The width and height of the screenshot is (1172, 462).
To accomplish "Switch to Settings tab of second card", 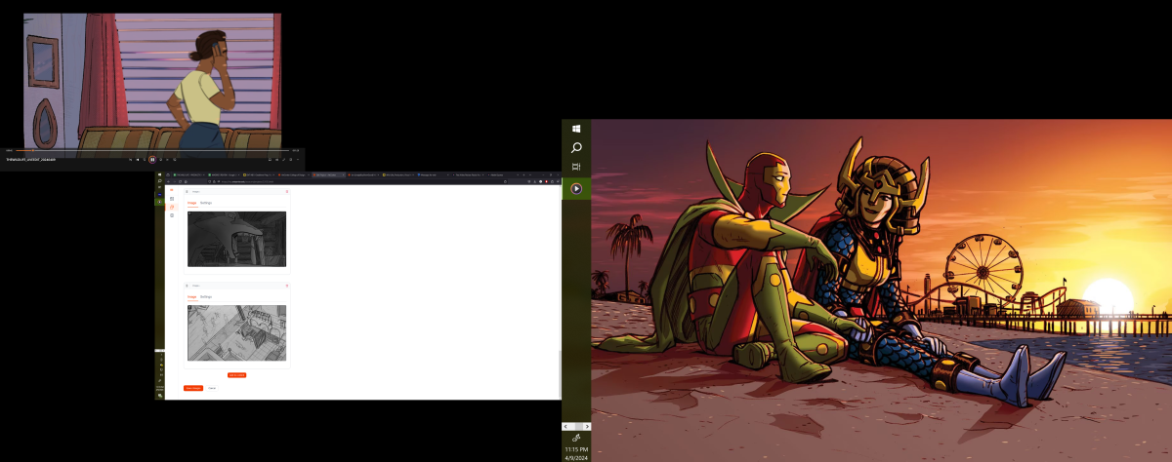I will [x=206, y=296].
